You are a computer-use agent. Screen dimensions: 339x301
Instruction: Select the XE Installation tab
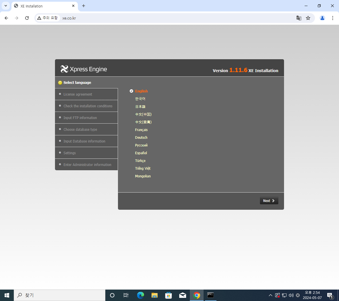(x=45, y=6)
